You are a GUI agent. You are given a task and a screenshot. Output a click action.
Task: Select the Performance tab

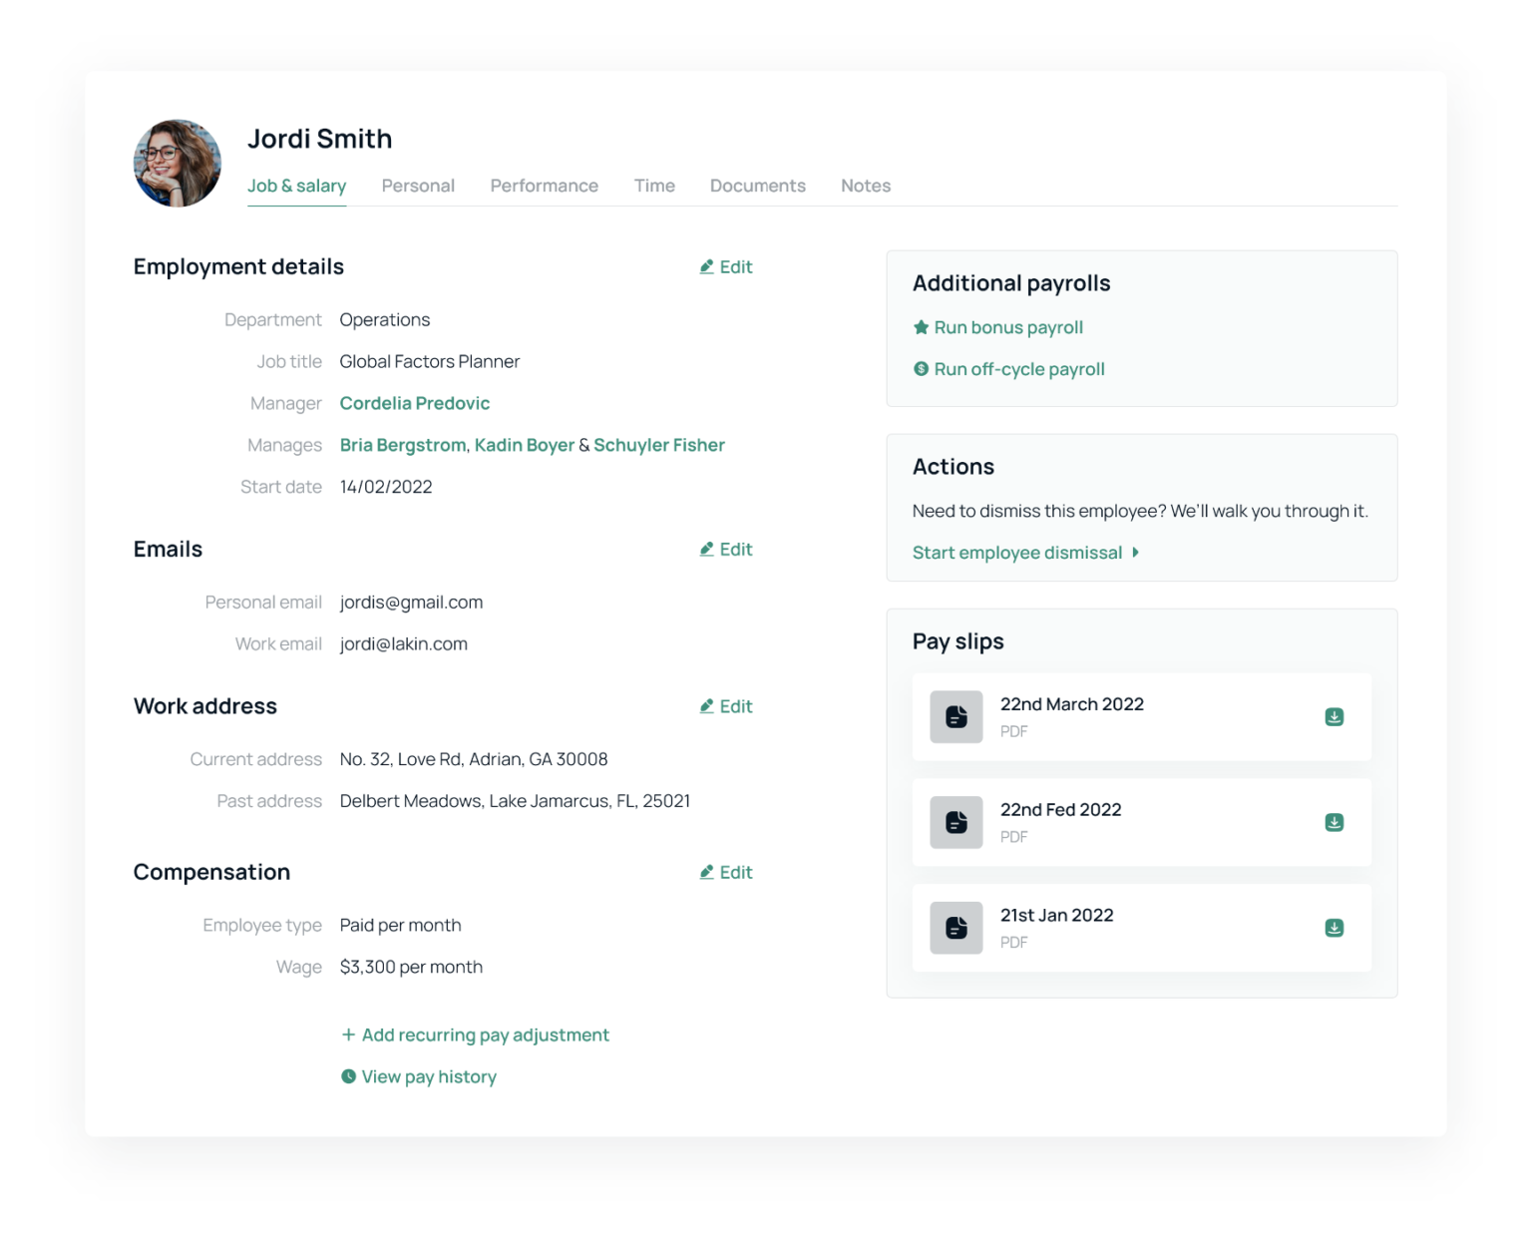(x=544, y=186)
